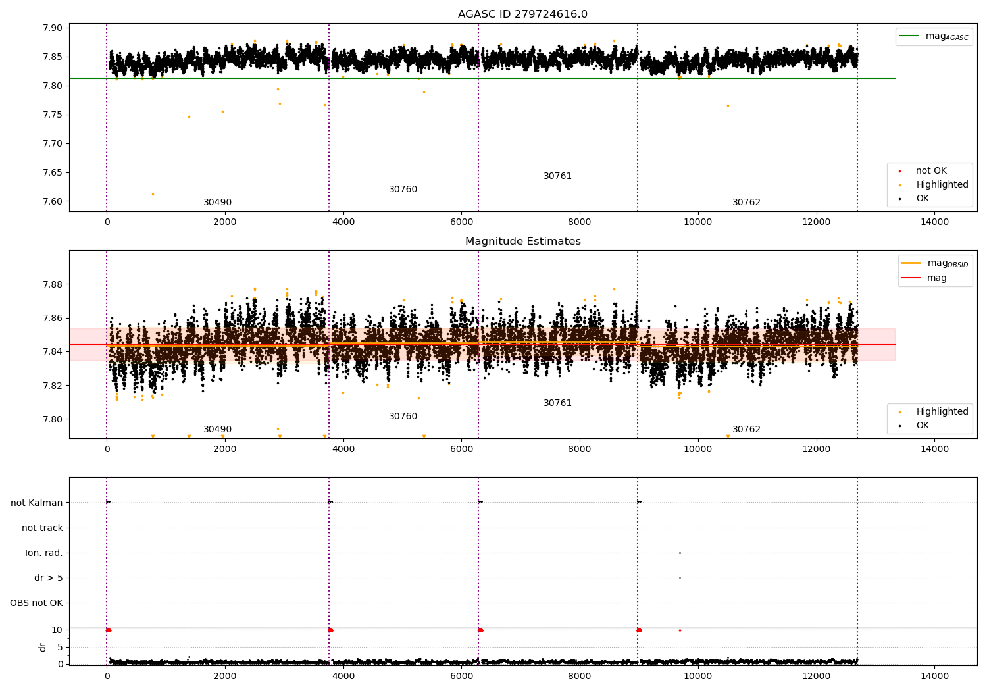Click the 7.85 y-axis tick label

[53, 57]
